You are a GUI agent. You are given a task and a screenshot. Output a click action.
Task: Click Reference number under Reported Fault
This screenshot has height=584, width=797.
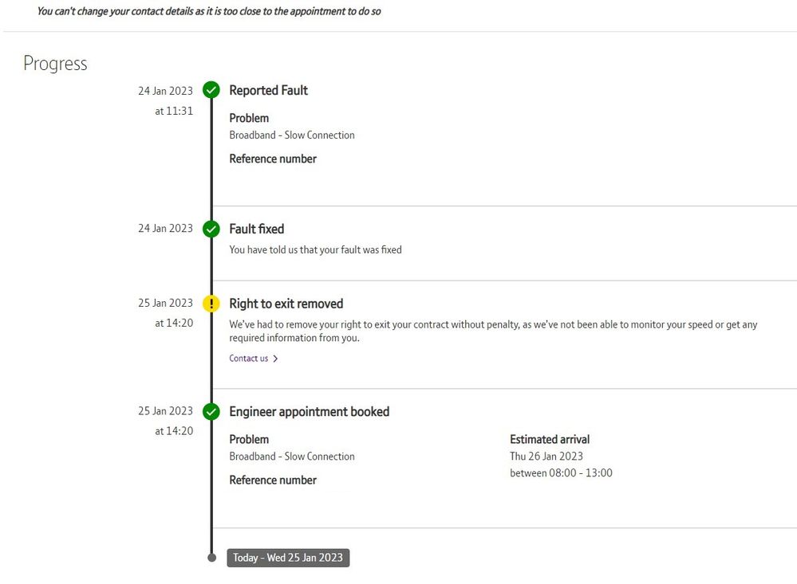[273, 159]
